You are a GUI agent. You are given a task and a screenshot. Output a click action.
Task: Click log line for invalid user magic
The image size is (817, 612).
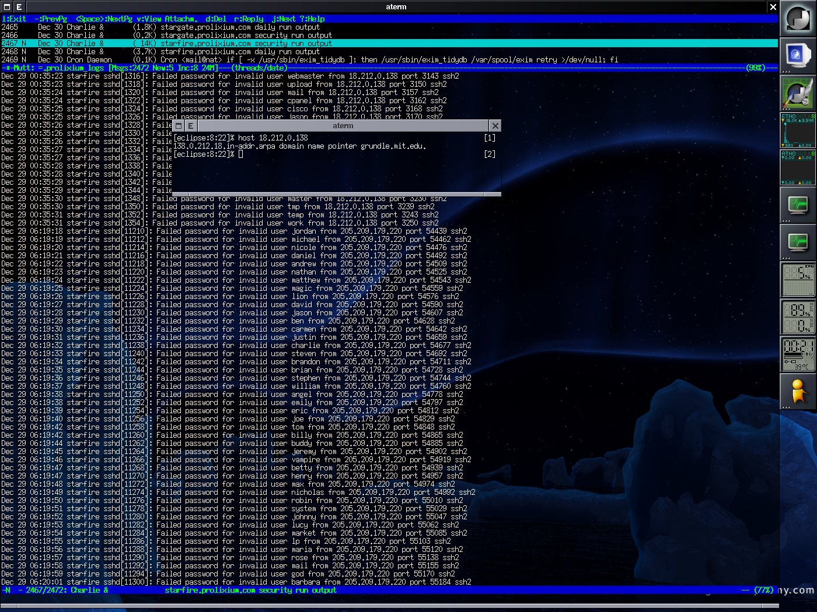[x=232, y=288]
